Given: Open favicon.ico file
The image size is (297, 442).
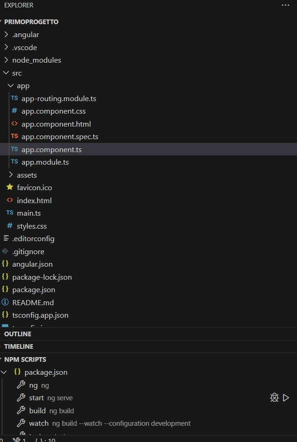Looking at the screenshot, I should click(x=34, y=187).
